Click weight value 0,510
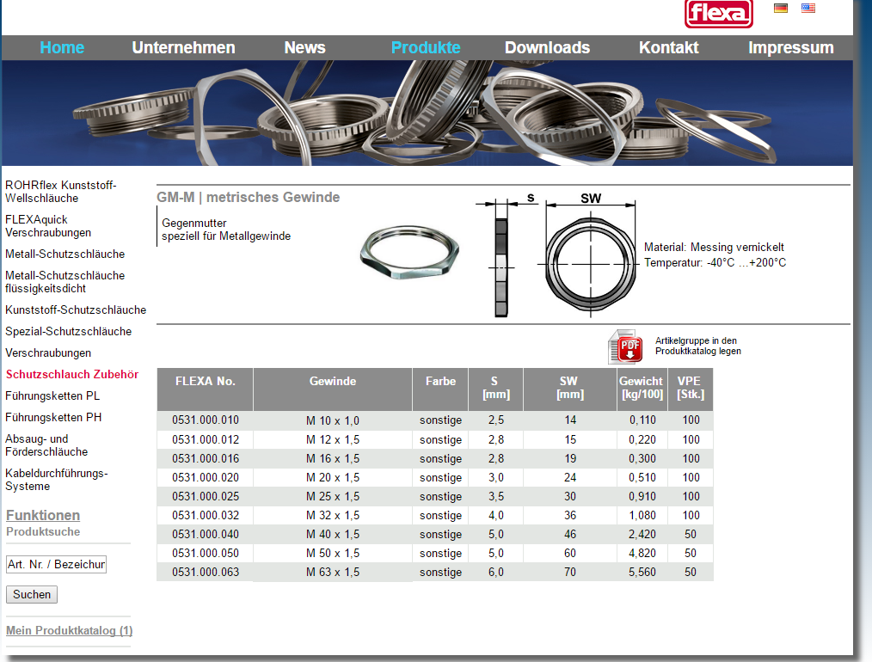This screenshot has width=872, height=662. pyautogui.click(x=642, y=477)
